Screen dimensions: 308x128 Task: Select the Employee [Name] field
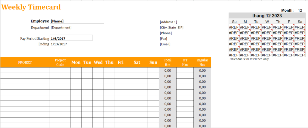[x=77, y=21]
